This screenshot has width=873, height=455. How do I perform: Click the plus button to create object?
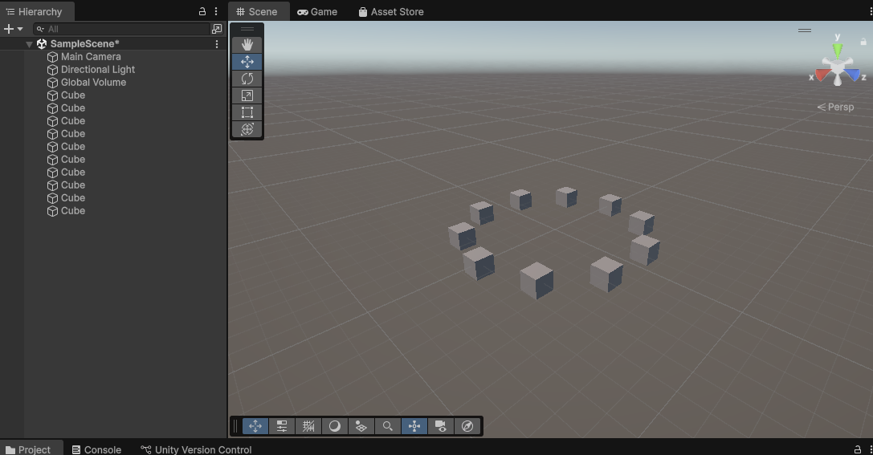tap(8, 29)
